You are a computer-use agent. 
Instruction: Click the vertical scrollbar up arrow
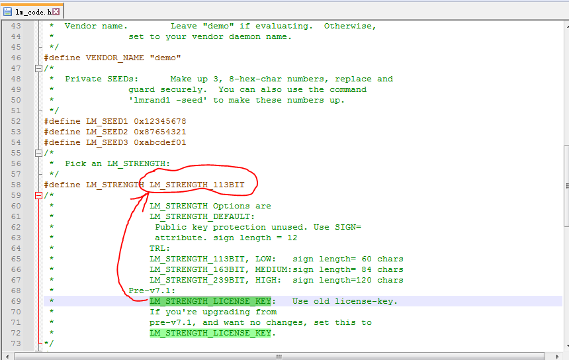(567, 26)
